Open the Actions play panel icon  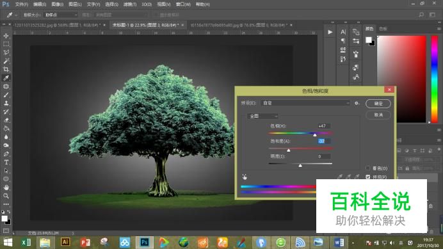tap(330, 32)
